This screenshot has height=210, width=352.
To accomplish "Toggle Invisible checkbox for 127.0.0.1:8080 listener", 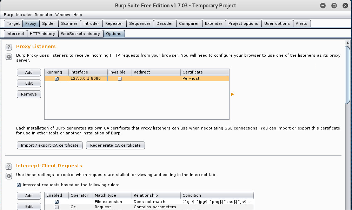I will (120, 79).
